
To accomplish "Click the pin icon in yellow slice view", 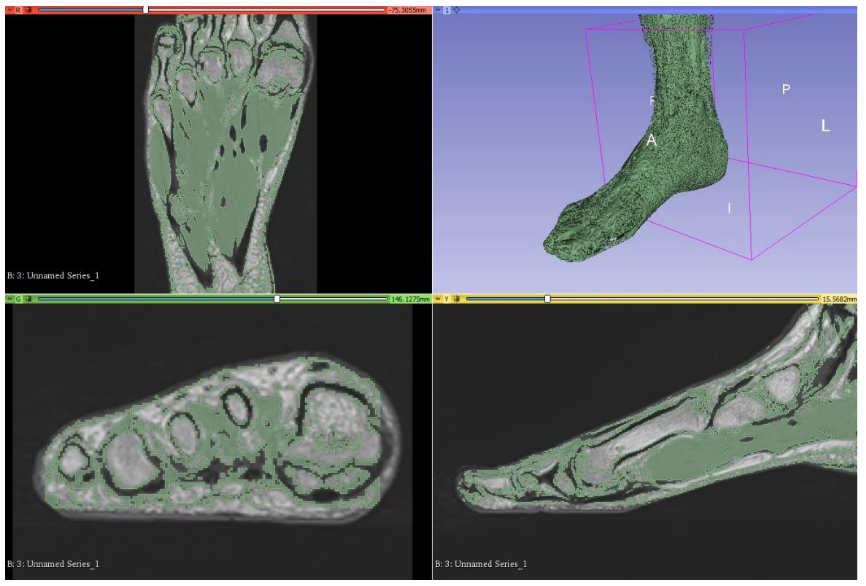I will point(438,299).
